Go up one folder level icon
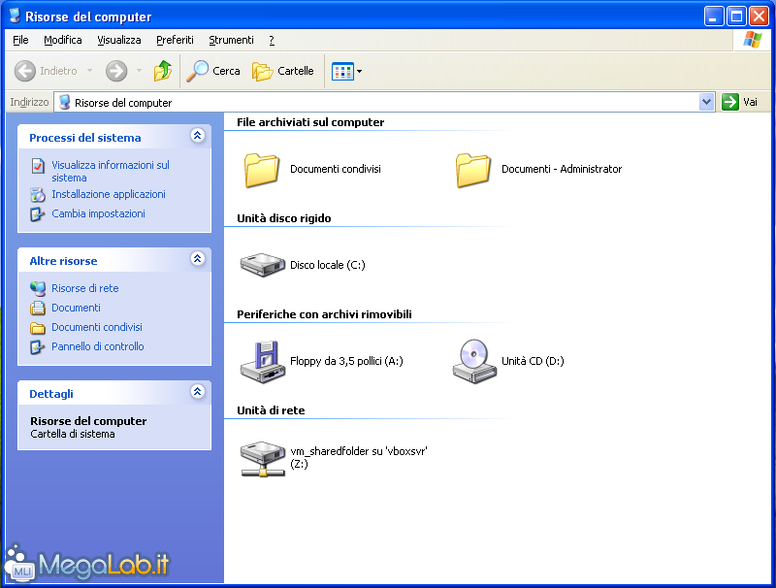Image resolution: width=776 pixels, height=588 pixels. (163, 71)
